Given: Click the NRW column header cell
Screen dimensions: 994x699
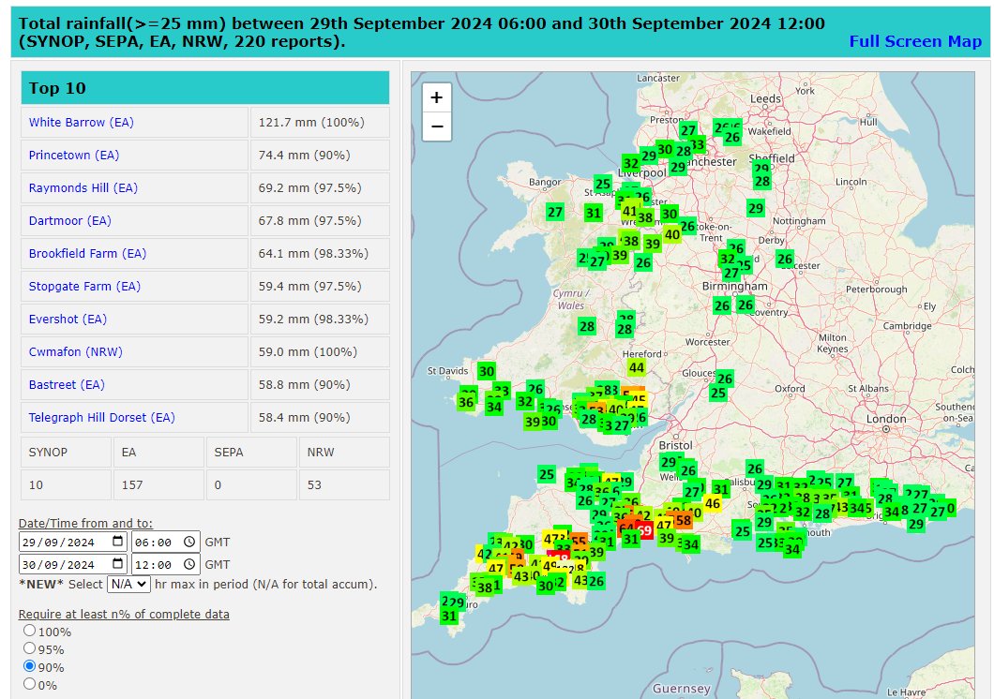Looking at the screenshot, I should pyautogui.click(x=344, y=452).
